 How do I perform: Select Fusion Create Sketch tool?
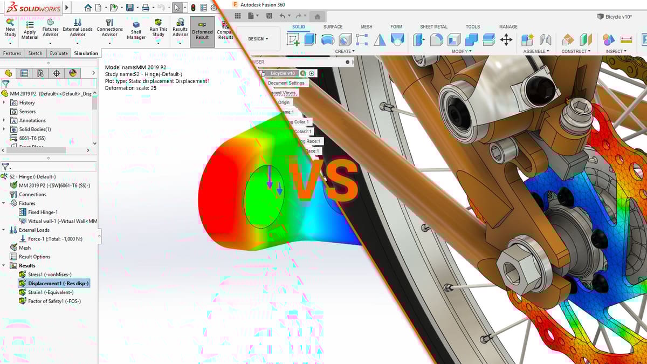point(294,39)
